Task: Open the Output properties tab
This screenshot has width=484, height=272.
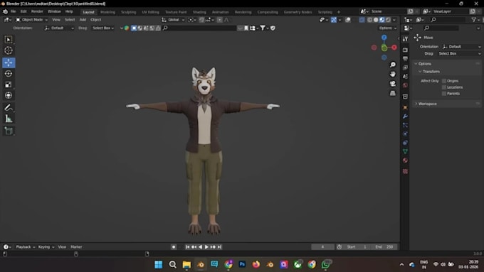Action: pos(405,58)
